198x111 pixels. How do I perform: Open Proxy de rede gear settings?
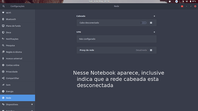click(x=151, y=50)
